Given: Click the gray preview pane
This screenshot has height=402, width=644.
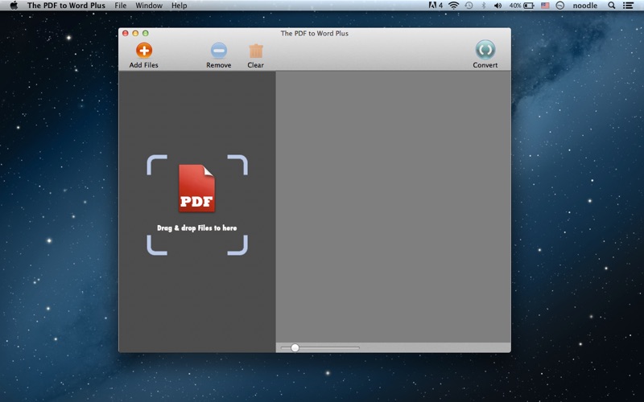Looking at the screenshot, I should [393, 207].
